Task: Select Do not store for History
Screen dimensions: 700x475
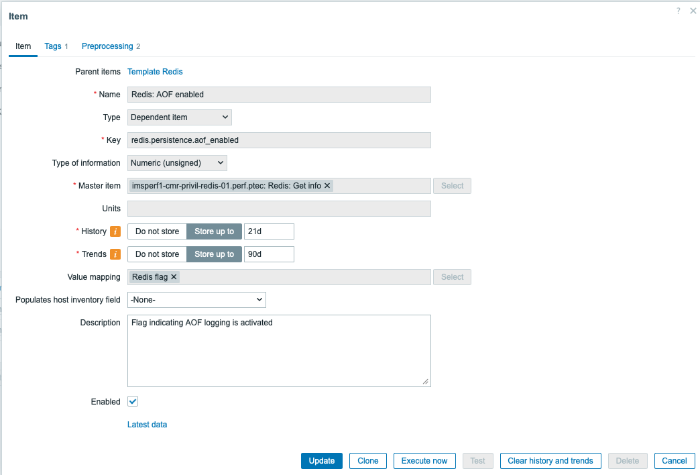Action: click(157, 231)
